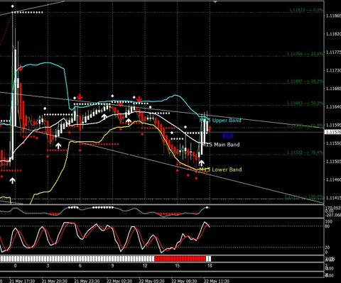Click price axis value 1.11505
This screenshot has height=283, width=341.
pyautogui.click(x=333, y=162)
